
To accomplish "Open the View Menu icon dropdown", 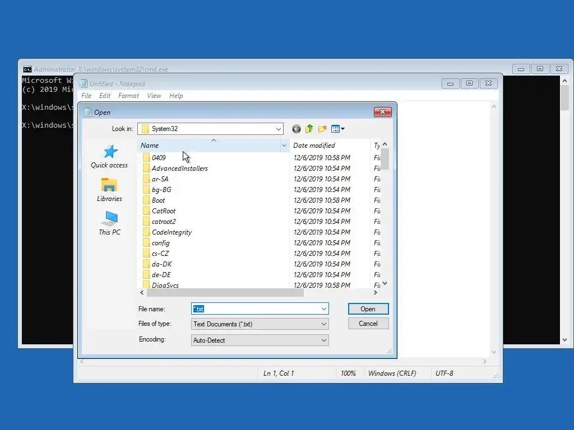I will coord(337,129).
